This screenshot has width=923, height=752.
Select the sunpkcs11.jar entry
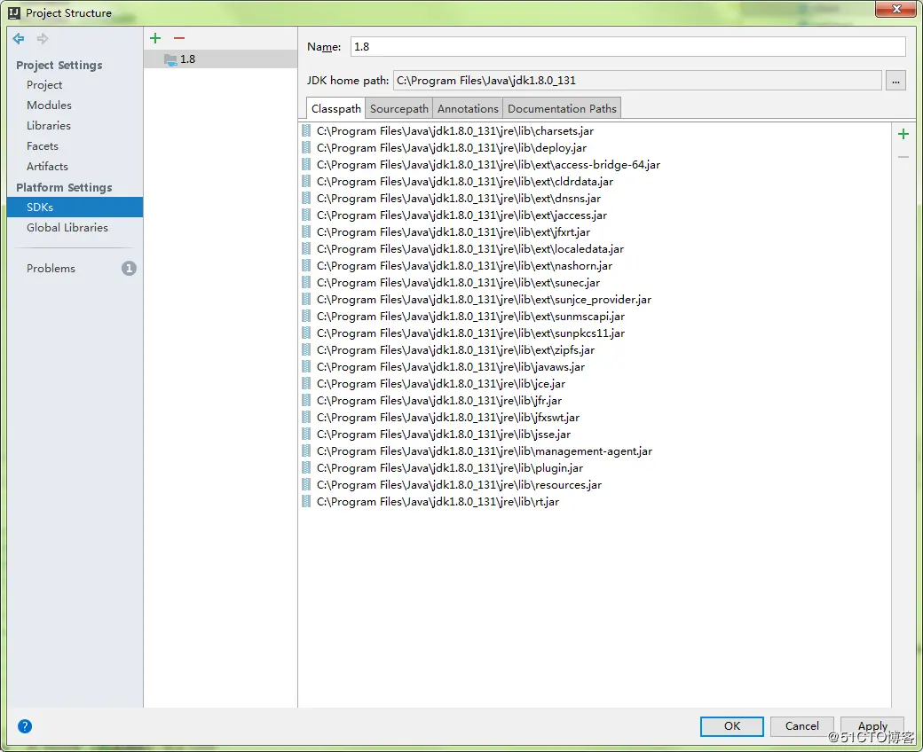(595, 333)
